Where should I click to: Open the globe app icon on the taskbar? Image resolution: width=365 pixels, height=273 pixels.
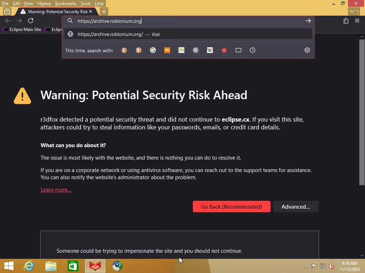pos(117,266)
